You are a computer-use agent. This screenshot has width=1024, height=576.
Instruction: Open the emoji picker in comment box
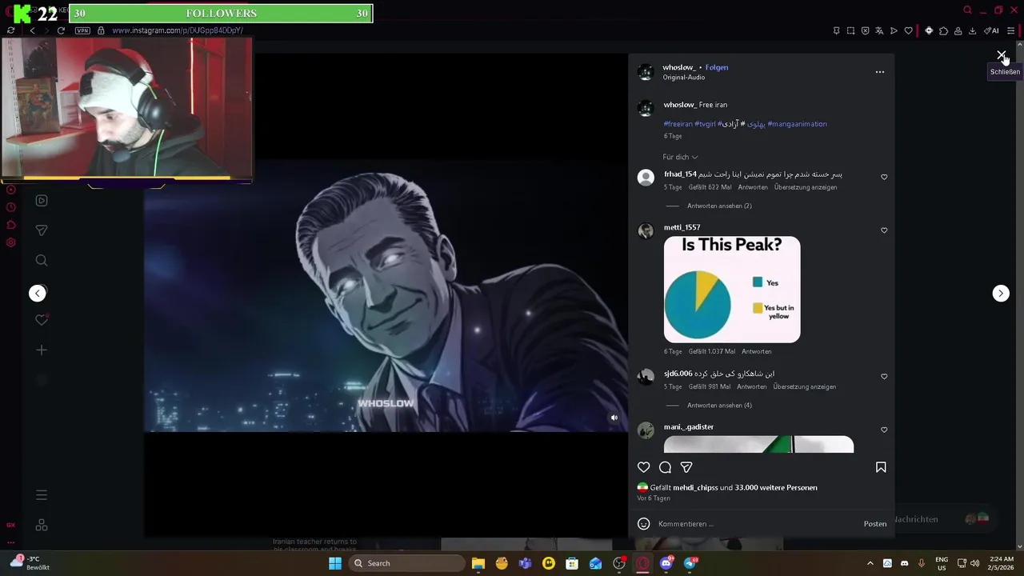tap(643, 524)
